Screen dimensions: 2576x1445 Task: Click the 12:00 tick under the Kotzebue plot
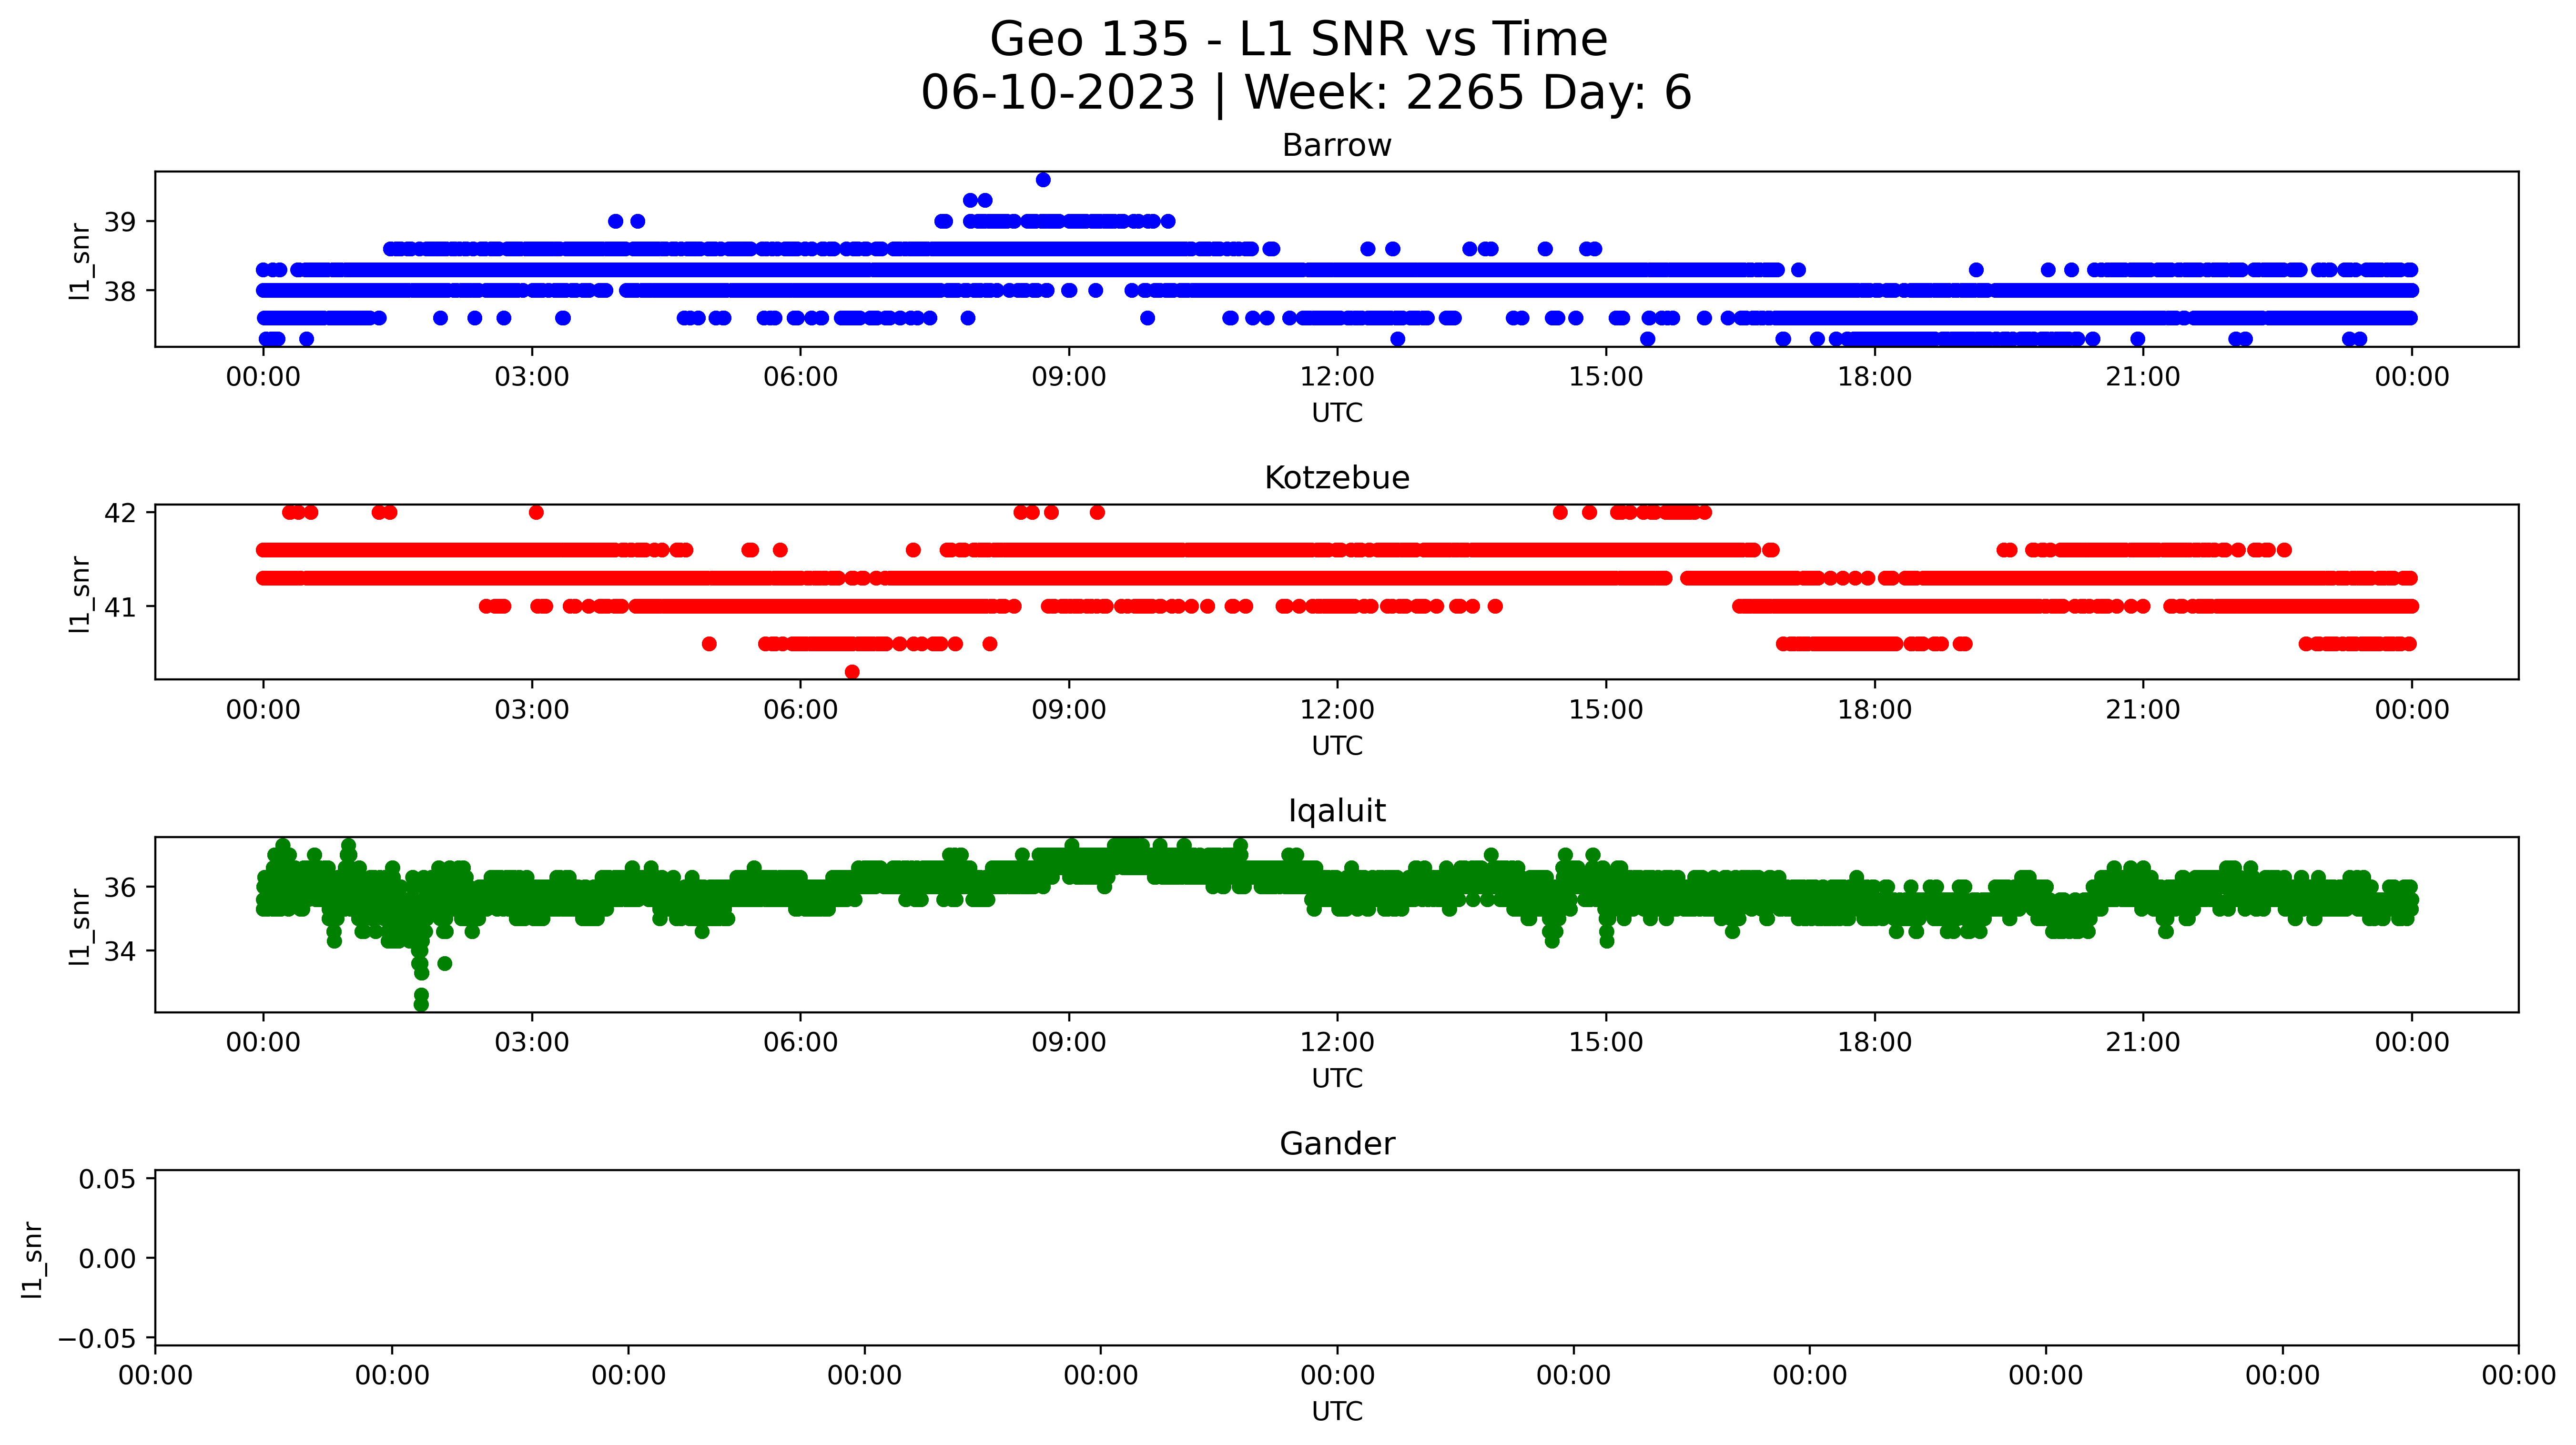(1337, 710)
